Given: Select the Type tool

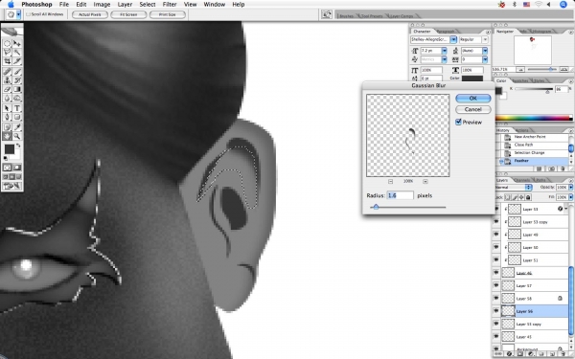Looking at the screenshot, I should pos(17,108).
